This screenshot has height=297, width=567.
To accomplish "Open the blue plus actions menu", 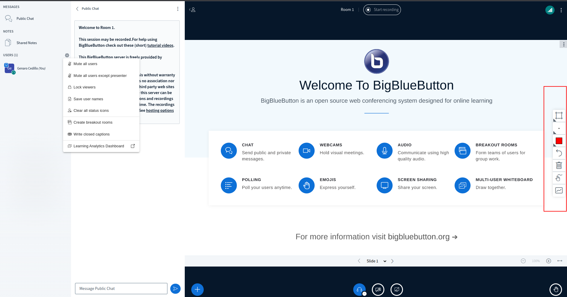I will point(197,289).
